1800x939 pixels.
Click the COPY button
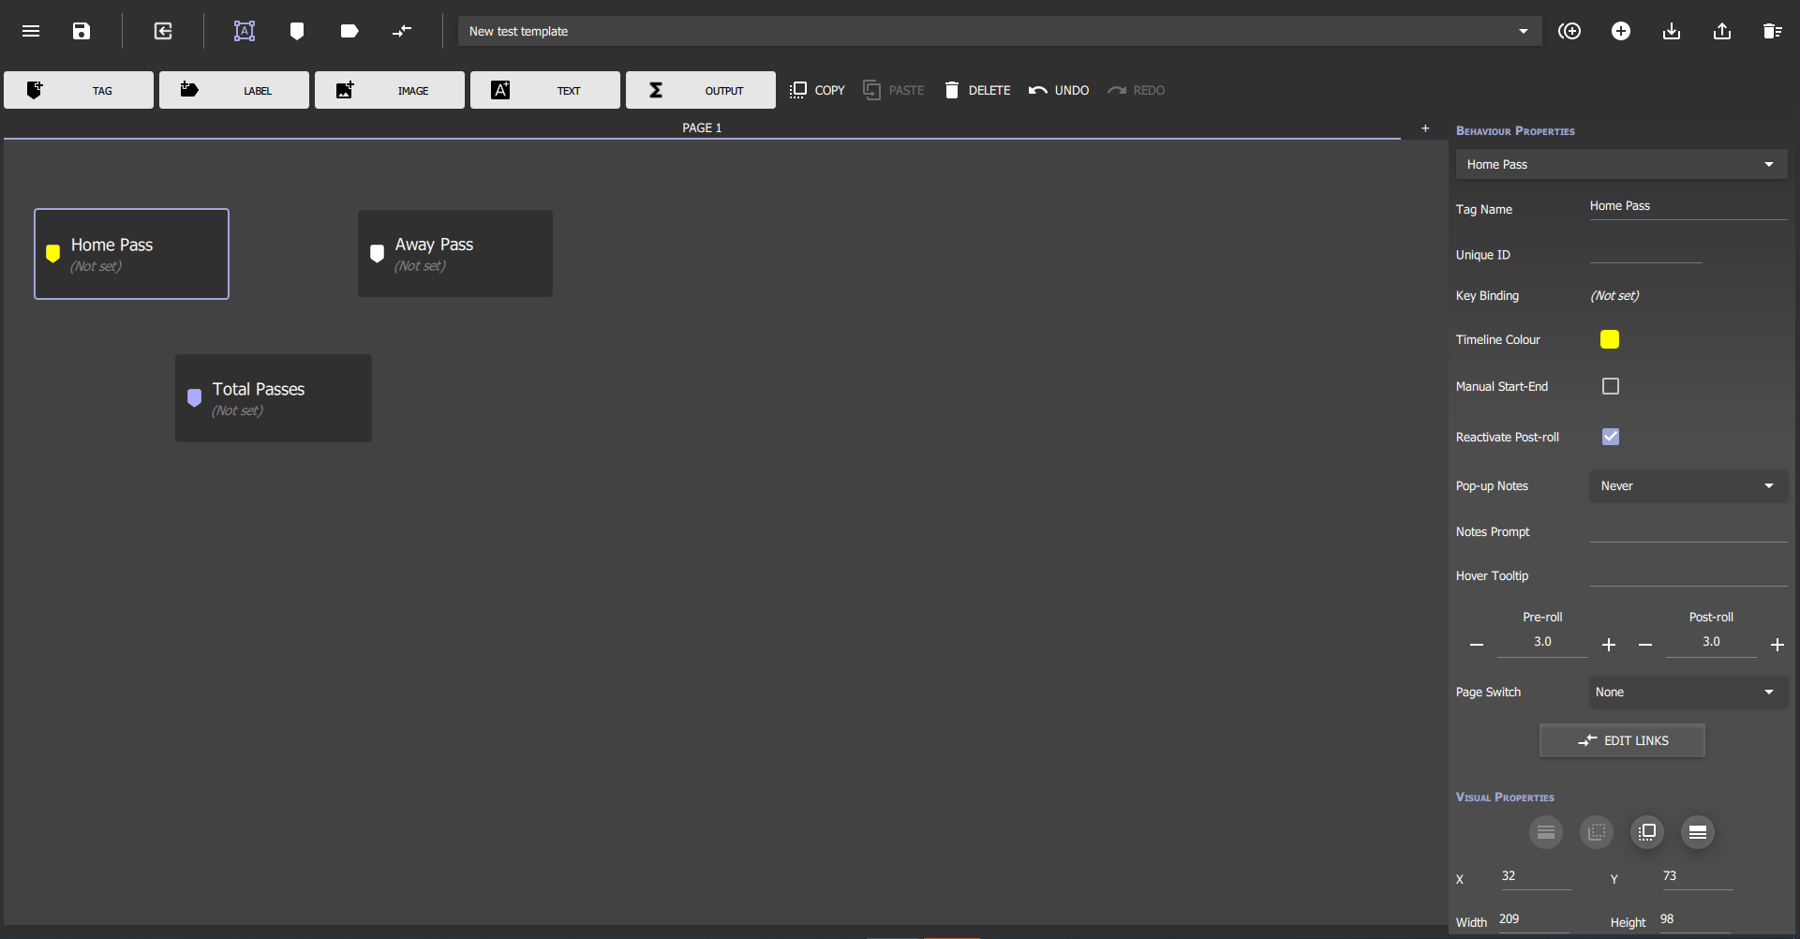[817, 90]
